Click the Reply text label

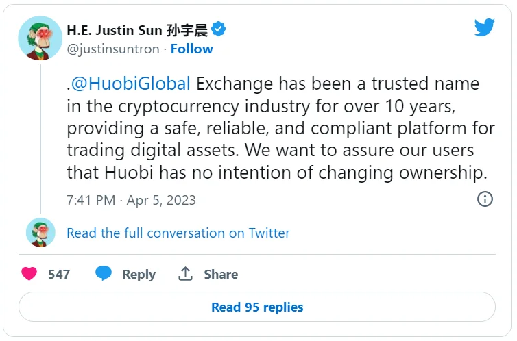point(139,274)
